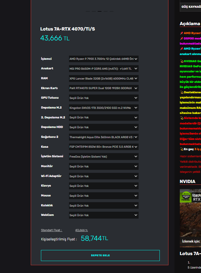Click the İzlemek için link text
Image resolution: width=201 pixels, height=273 pixels.
click(191, 241)
